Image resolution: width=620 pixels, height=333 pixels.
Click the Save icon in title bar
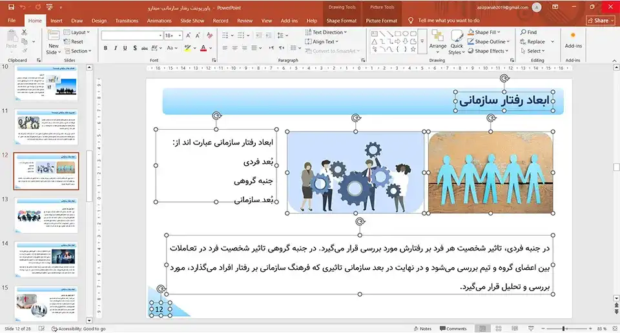(11, 7)
